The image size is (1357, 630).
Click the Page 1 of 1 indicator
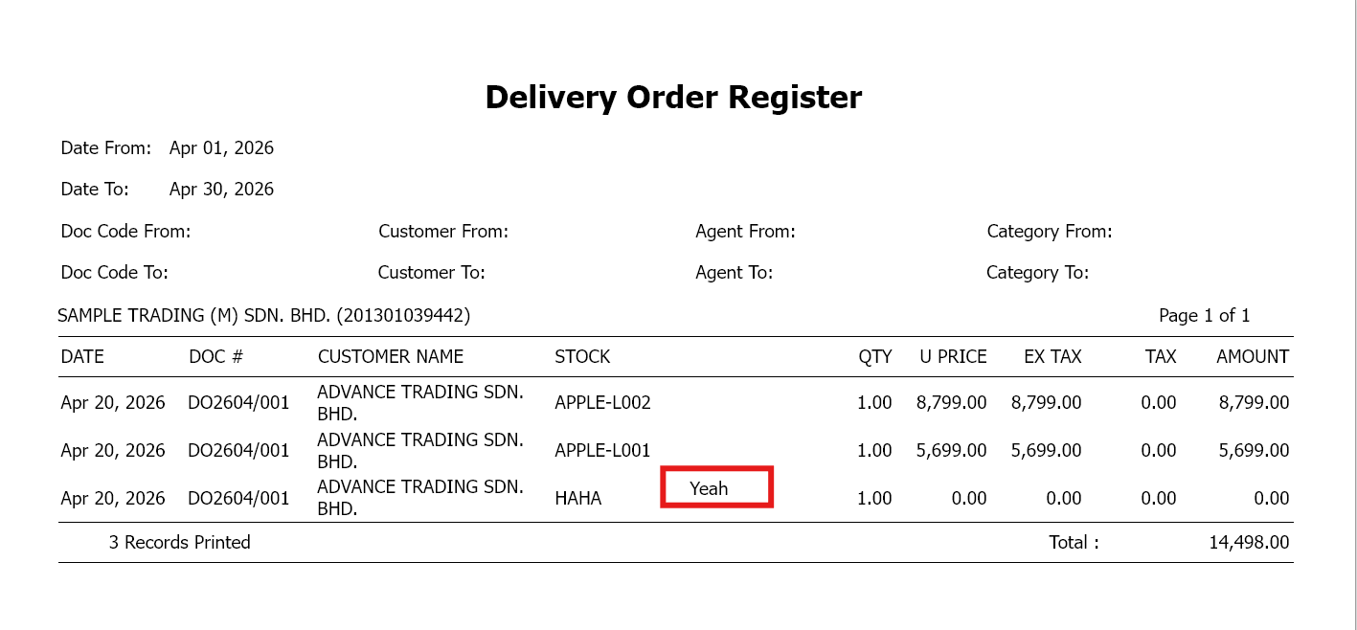[x=1204, y=316]
